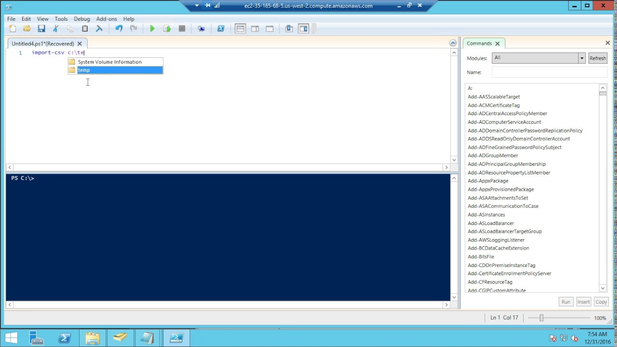617x347 pixels.
Task: Toggle the Command Add-on pane icon
Action: coord(304,29)
